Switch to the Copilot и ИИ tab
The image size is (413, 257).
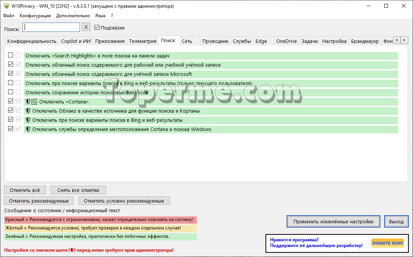coord(76,41)
